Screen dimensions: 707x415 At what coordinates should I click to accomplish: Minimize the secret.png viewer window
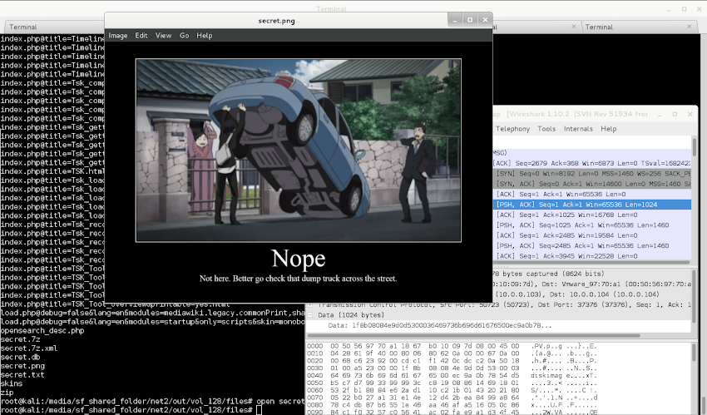pos(455,20)
